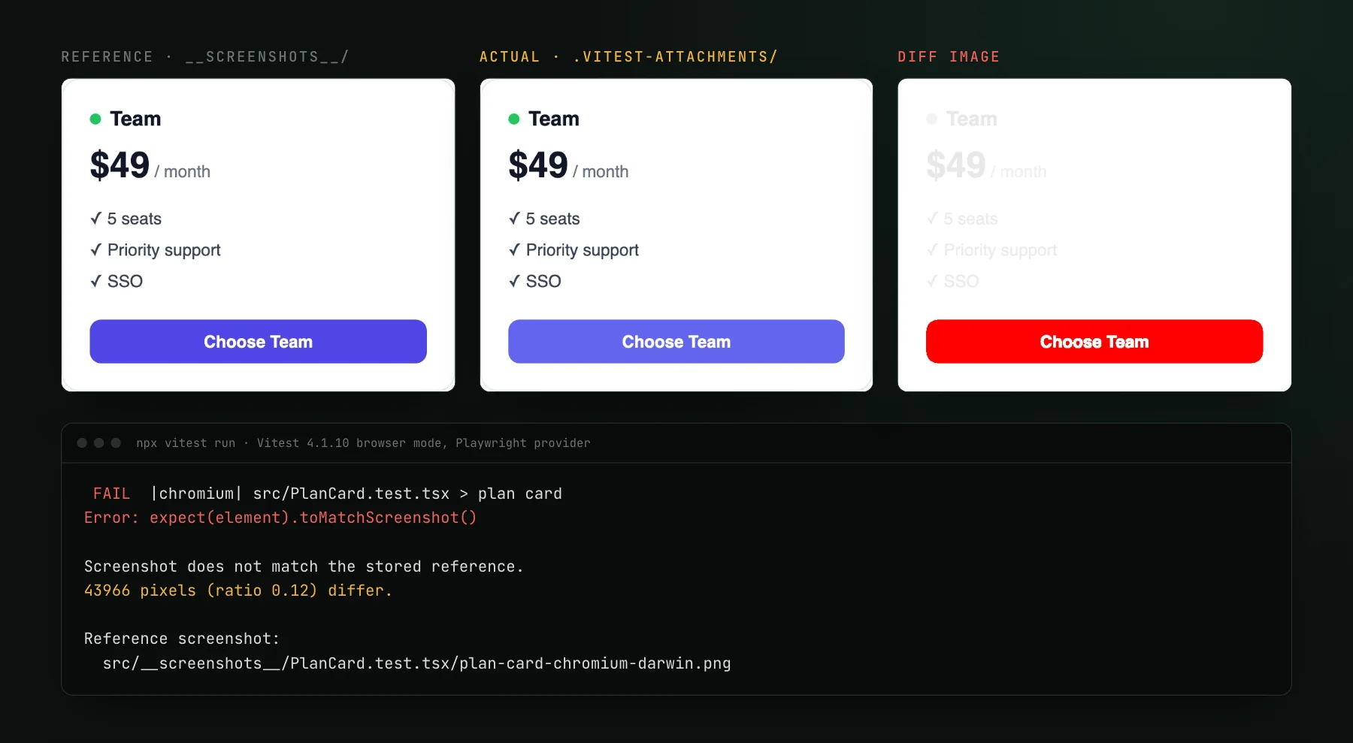Click |chromium| tag in terminal output

point(196,494)
